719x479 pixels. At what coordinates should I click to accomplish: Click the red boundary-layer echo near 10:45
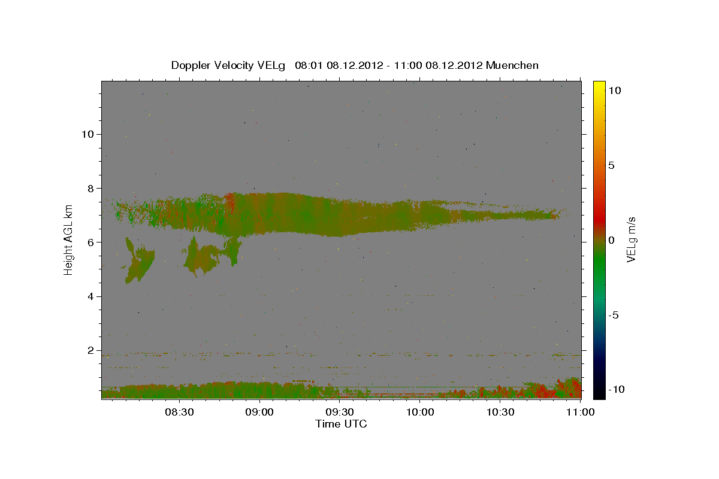point(542,391)
